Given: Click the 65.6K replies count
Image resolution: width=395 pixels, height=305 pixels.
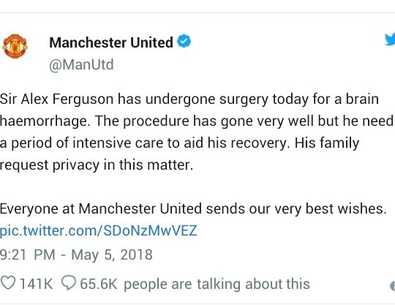Looking at the screenshot, I should (x=99, y=284).
